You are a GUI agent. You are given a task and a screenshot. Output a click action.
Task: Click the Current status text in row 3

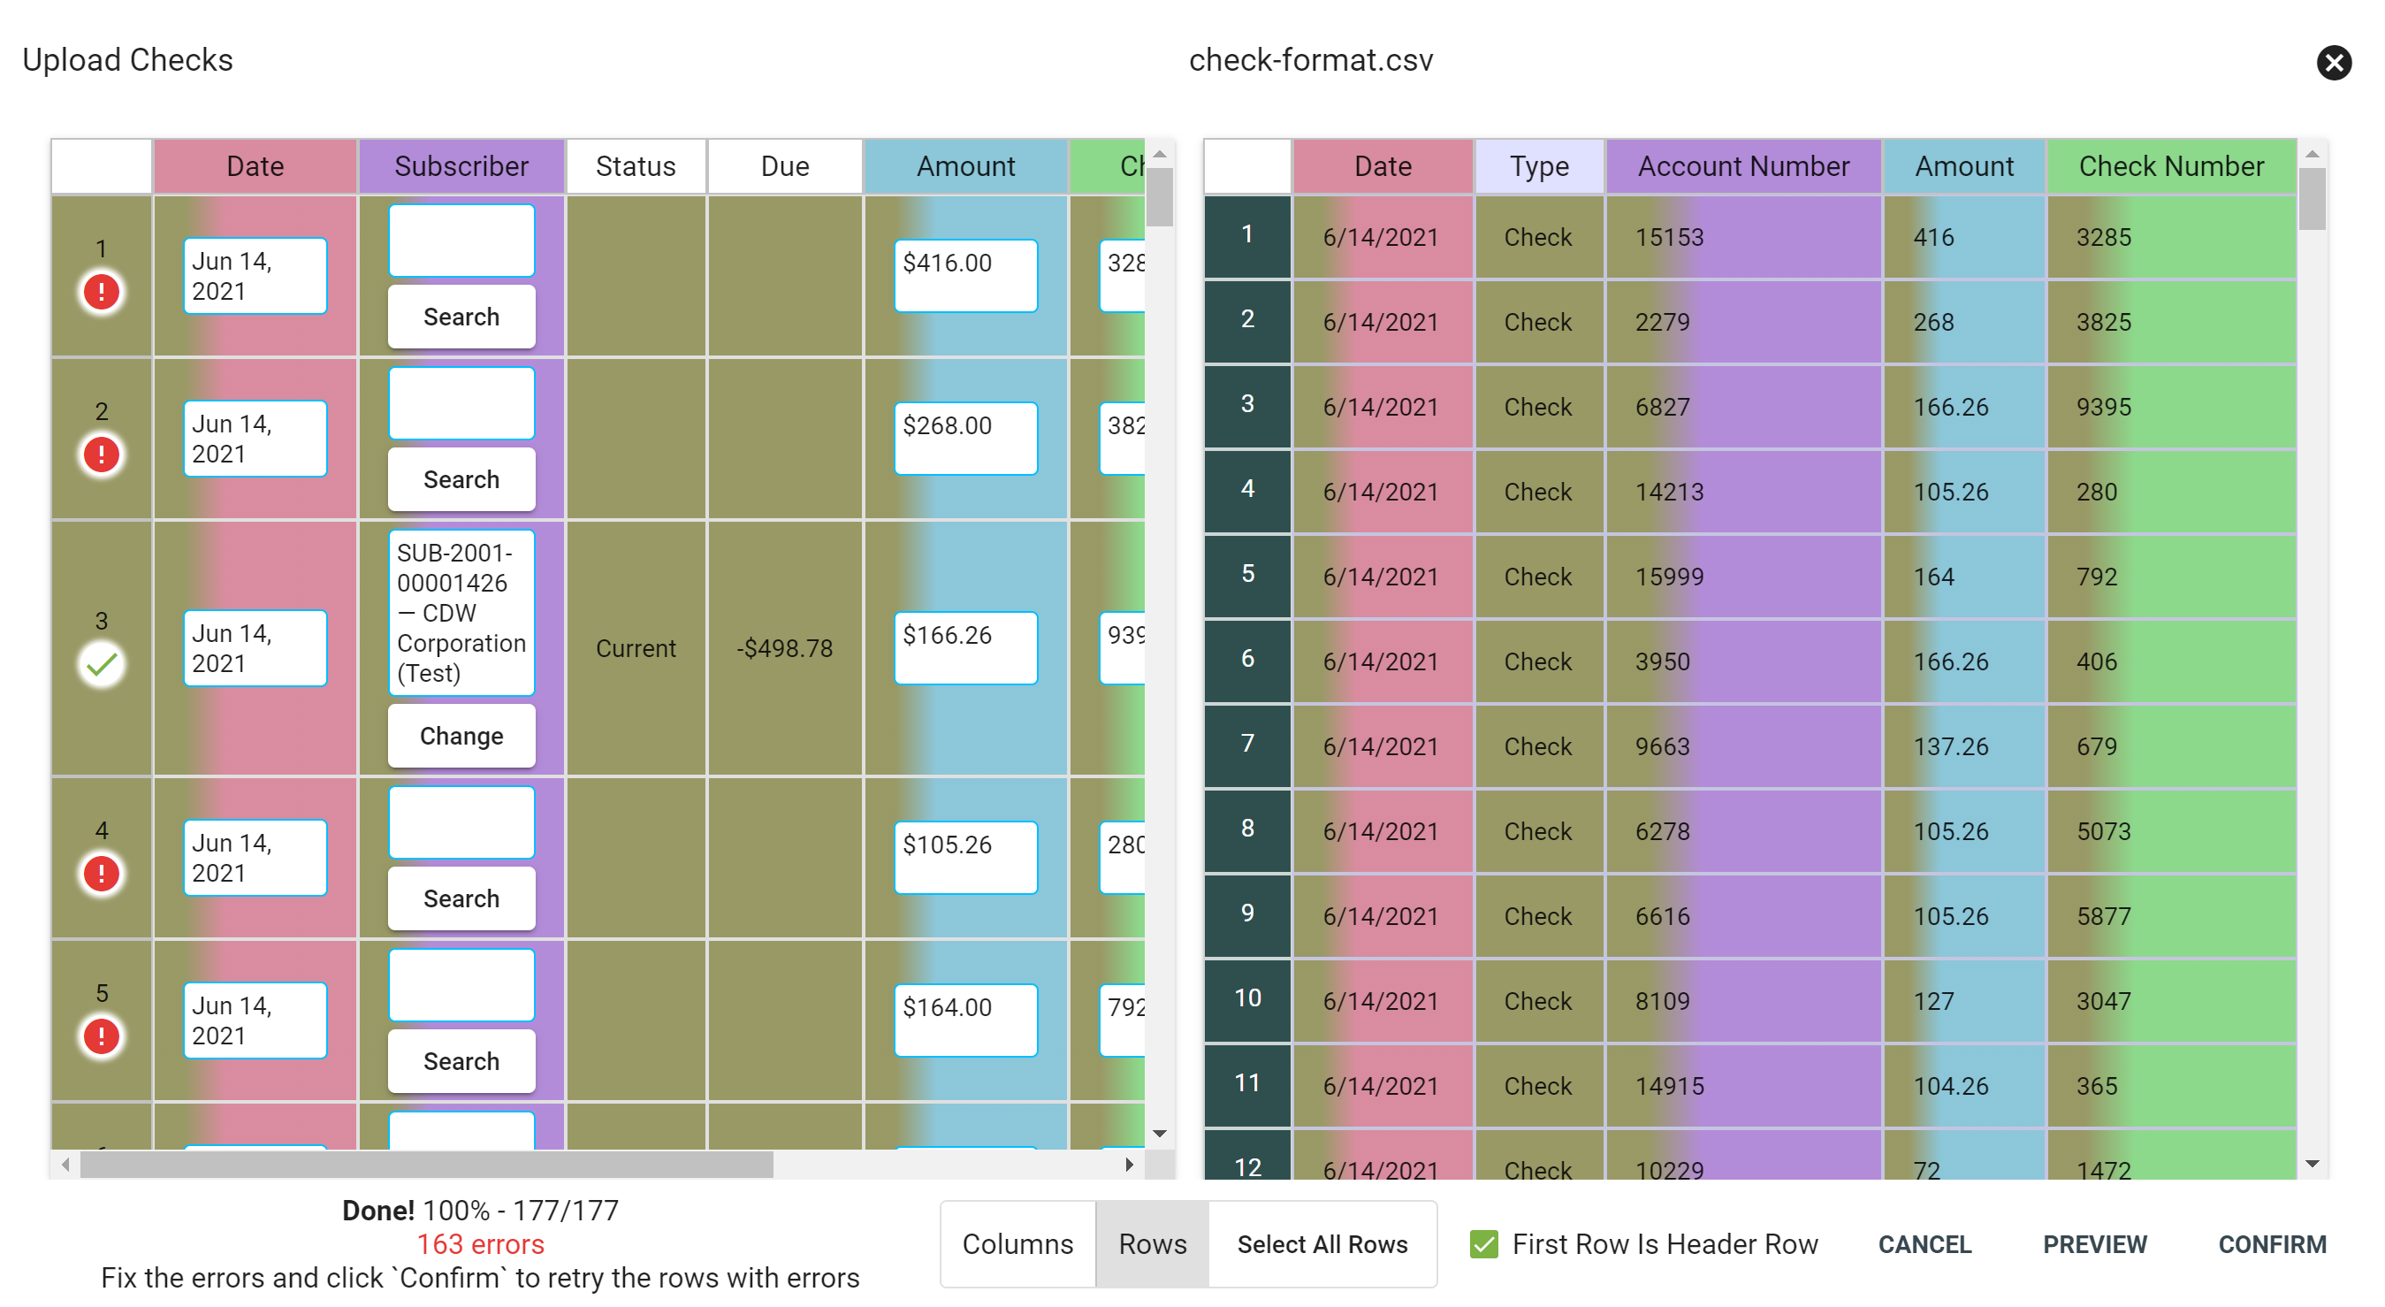pyautogui.click(x=635, y=648)
